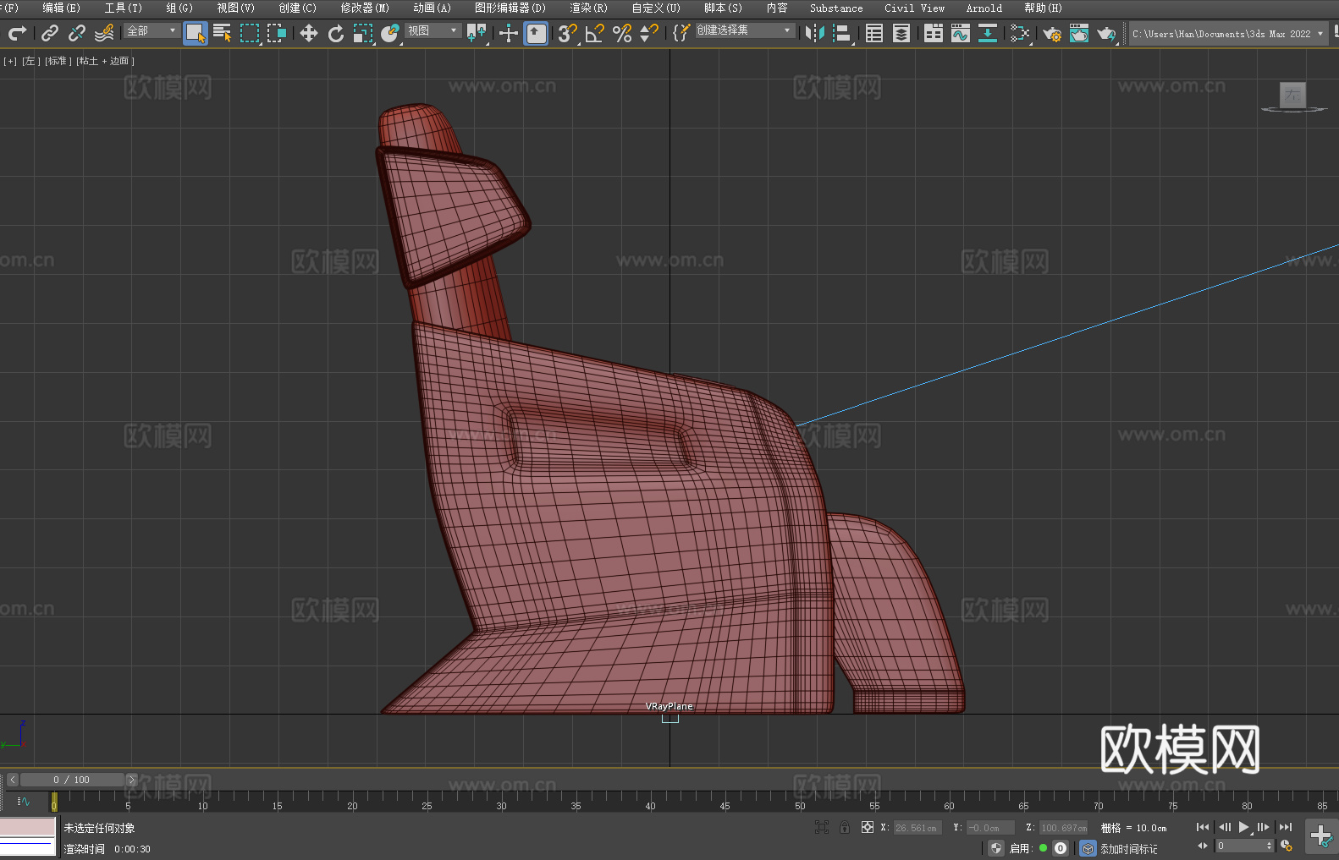Click the Unlink Selection icon

77,33
